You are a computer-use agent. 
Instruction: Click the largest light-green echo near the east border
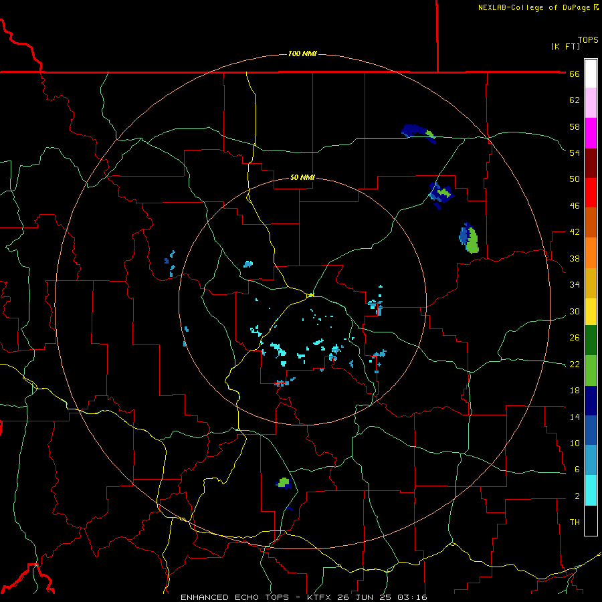[473, 241]
